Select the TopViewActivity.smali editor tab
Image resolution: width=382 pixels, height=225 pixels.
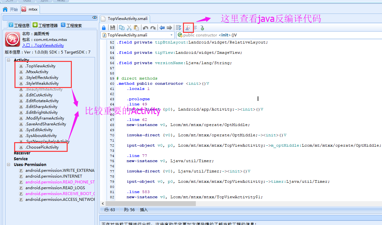click(125, 18)
